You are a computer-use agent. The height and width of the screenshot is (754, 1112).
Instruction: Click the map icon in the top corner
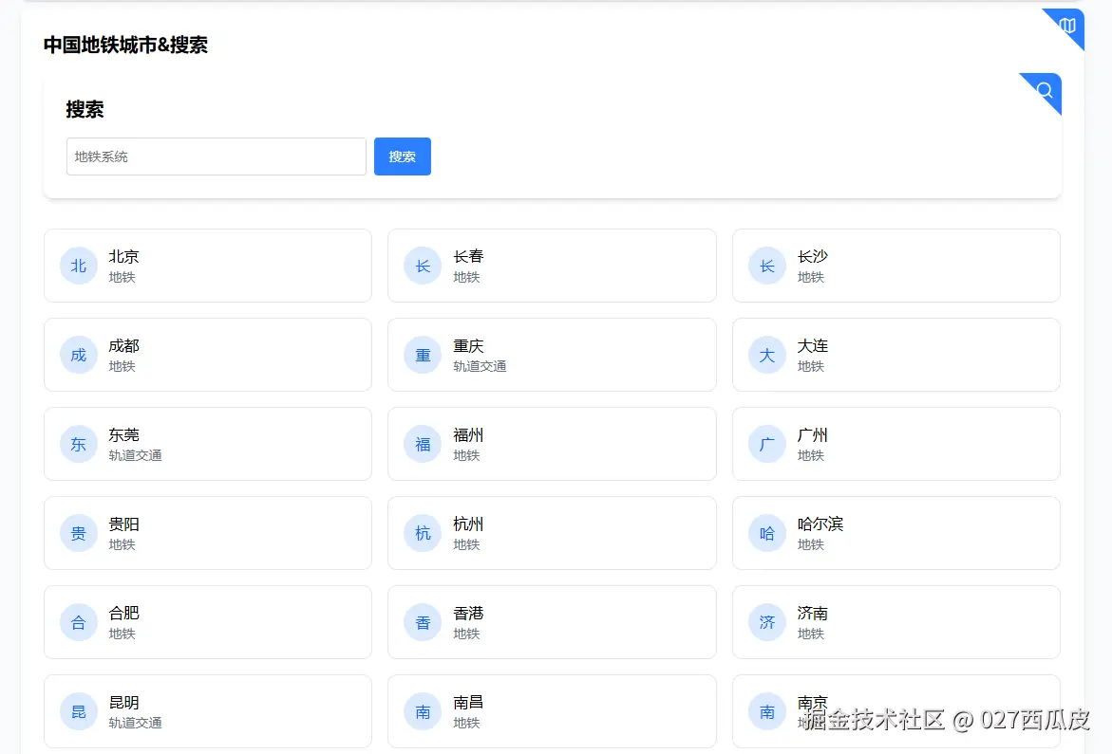point(1067,25)
